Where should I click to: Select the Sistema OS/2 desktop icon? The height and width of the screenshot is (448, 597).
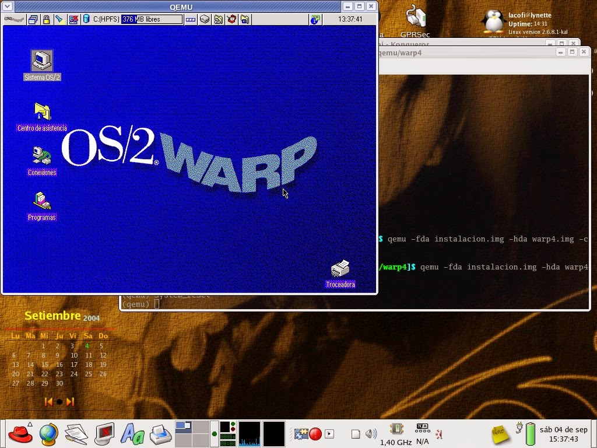tap(42, 65)
